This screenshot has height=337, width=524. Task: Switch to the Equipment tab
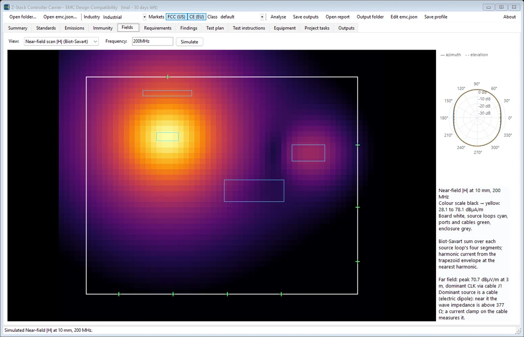pos(285,28)
